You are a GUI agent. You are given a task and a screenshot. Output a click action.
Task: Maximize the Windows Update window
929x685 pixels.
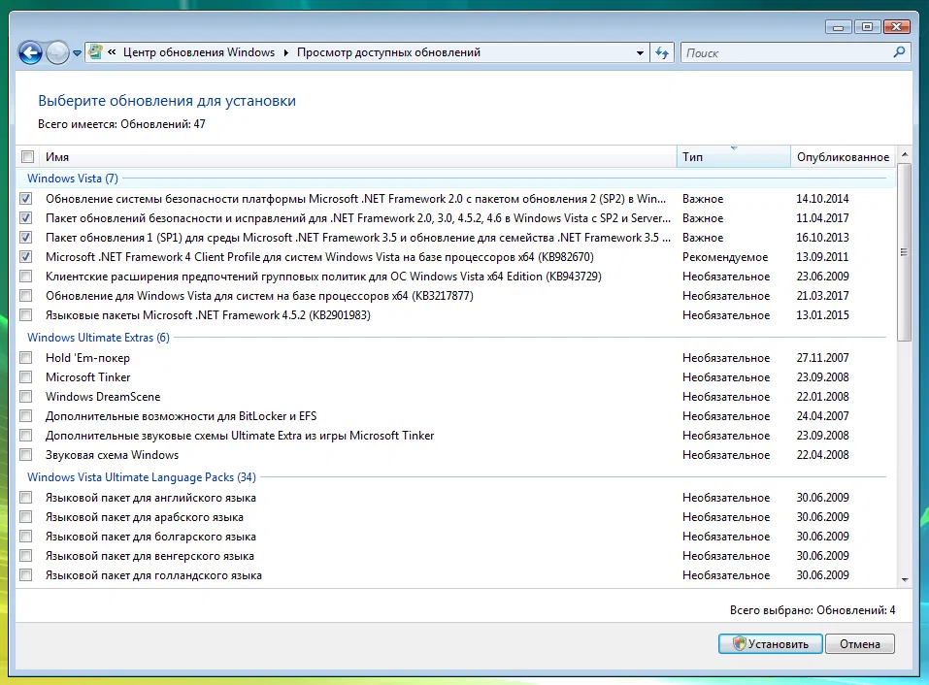click(868, 27)
